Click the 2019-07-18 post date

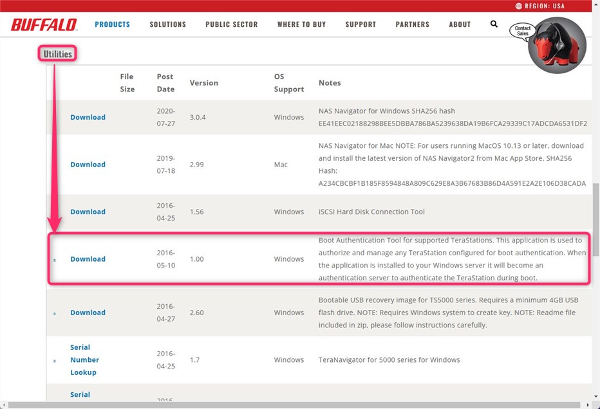coord(165,165)
